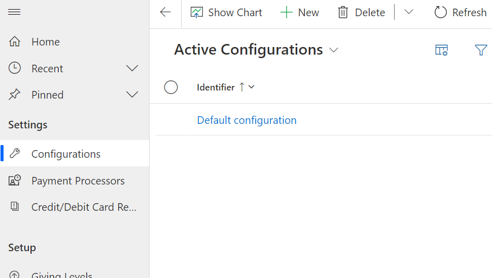Viewport: 492px width, 278px height.
Task: Click the hamburger menu icon
Action: point(14,12)
